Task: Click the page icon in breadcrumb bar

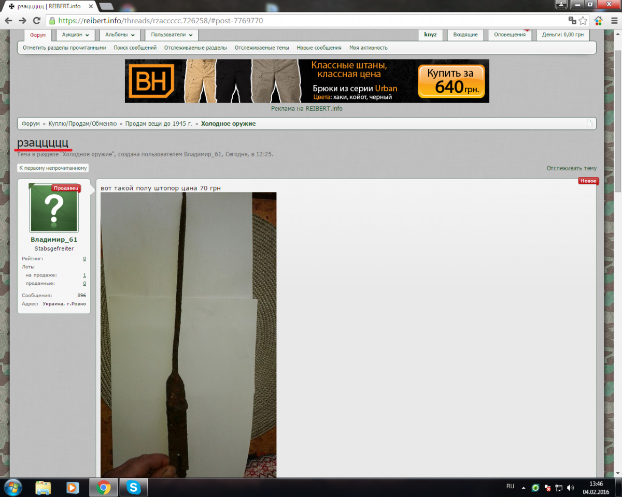Action: point(589,123)
